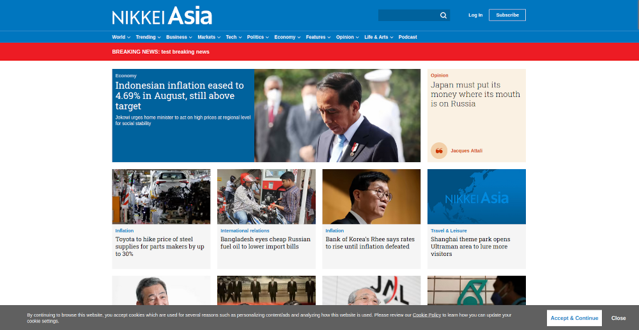Open the Life & Arts nav item
The image size is (639, 330).
tap(376, 37)
